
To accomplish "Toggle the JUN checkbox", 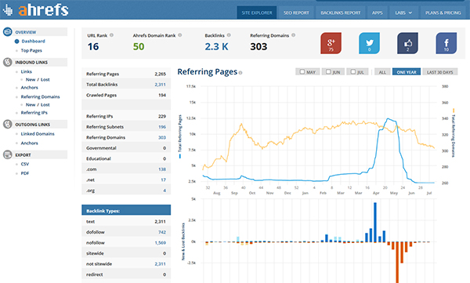I will (x=328, y=71).
